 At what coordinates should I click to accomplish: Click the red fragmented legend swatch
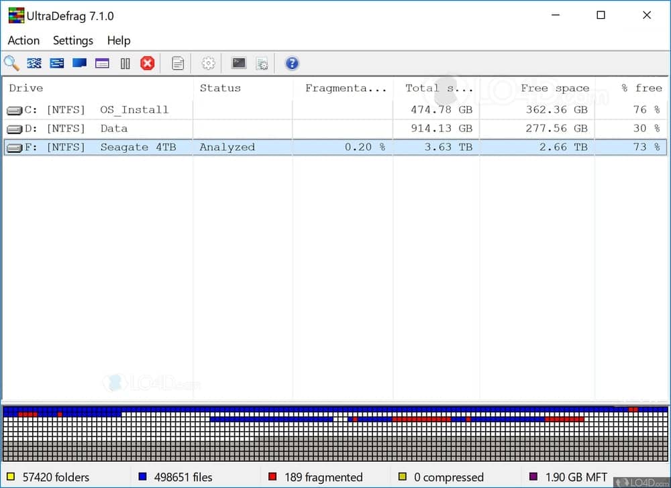click(x=272, y=477)
